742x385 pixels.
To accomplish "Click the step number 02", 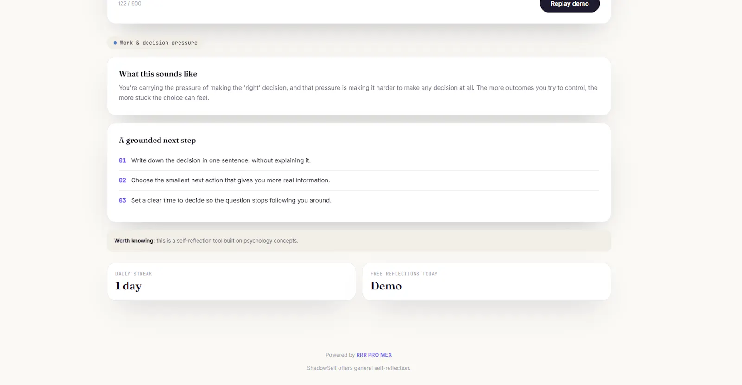I will click(122, 180).
